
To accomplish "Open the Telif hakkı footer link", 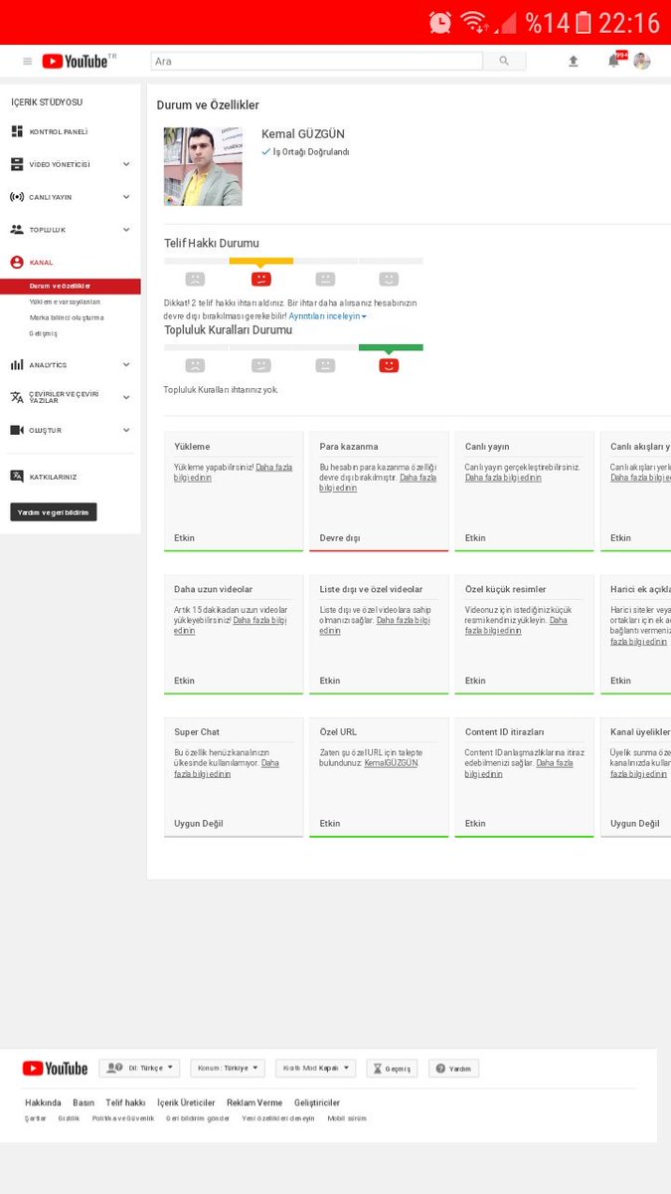I will [x=126, y=1102].
